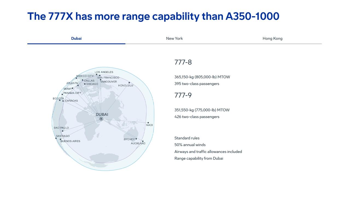Image resolution: width=350 pixels, height=197 pixels.
Task: Click the Los Angeles marker
Action: point(96,74)
